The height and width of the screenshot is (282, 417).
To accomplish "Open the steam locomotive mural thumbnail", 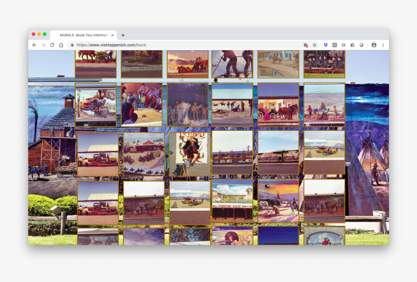I will pyautogui.click(x=96, y=105).
